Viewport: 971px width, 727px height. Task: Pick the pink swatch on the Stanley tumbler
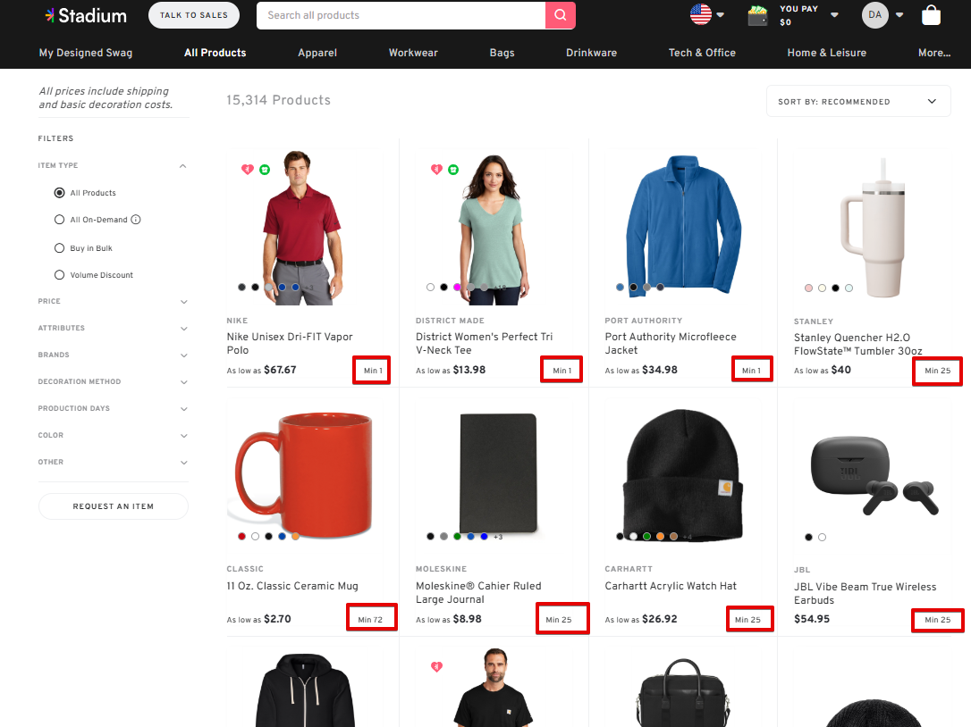pyautogui.click(x=808, y=288)
